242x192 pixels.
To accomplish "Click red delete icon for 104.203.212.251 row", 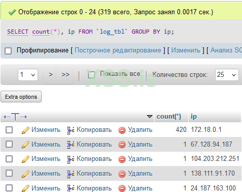I will pos(122,159).
